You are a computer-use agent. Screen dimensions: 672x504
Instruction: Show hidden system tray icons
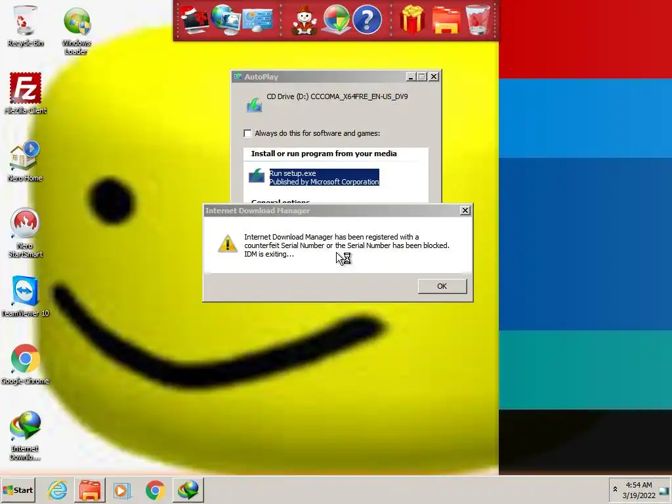coord(616,490)
